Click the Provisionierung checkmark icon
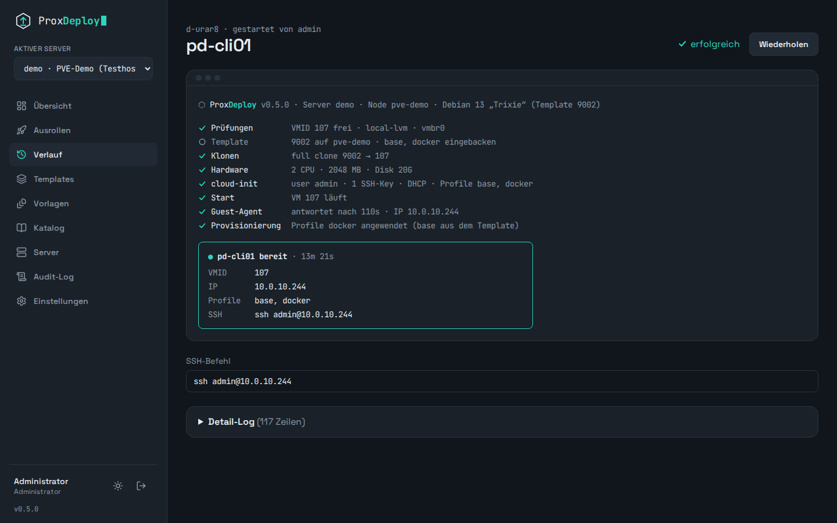The height and width of the screenshot is (523, 837). (x=202, y=225)
